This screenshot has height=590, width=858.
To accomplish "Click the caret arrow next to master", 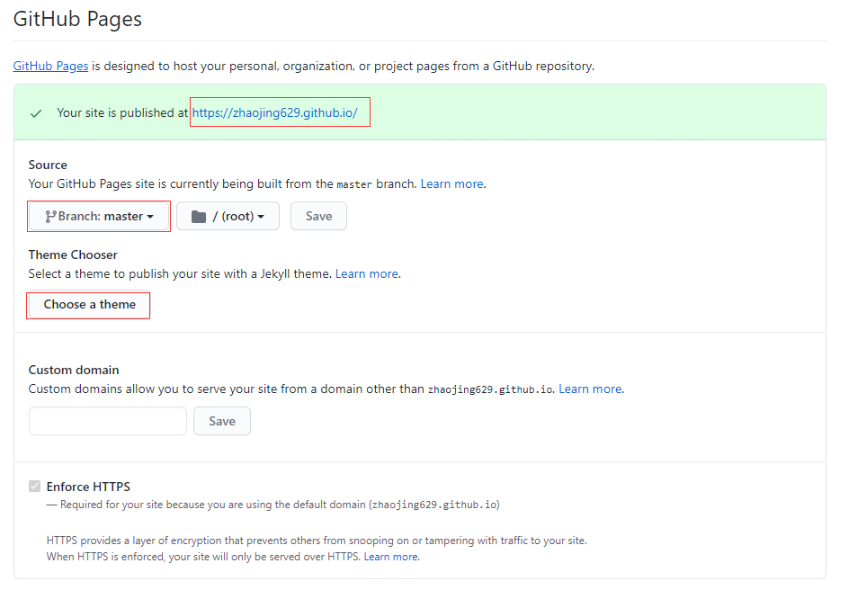I will click(x=150, y=218).
